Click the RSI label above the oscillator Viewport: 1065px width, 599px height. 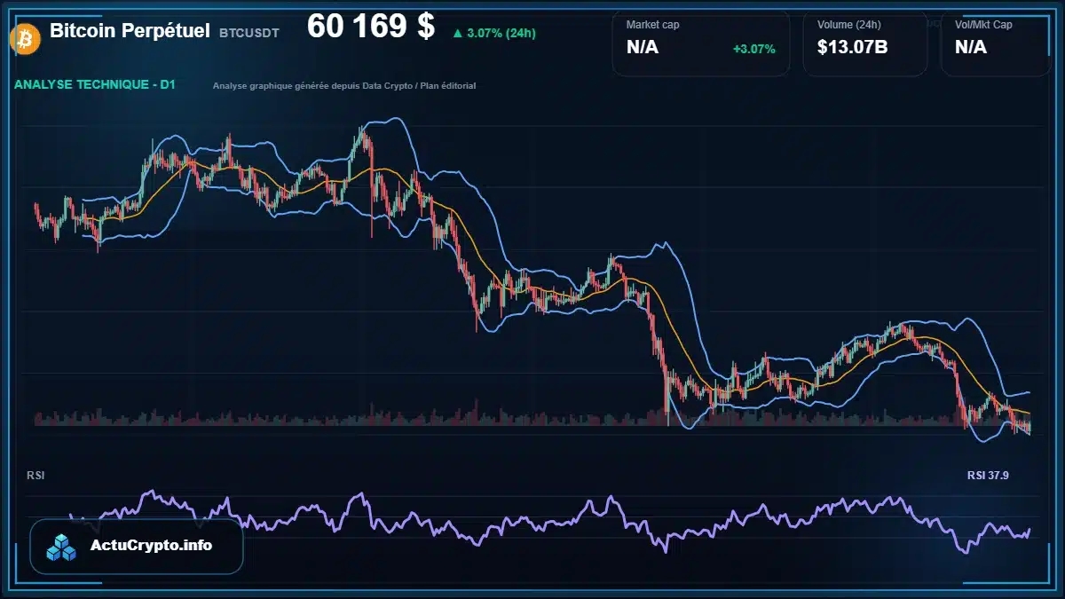click(35, 476)
